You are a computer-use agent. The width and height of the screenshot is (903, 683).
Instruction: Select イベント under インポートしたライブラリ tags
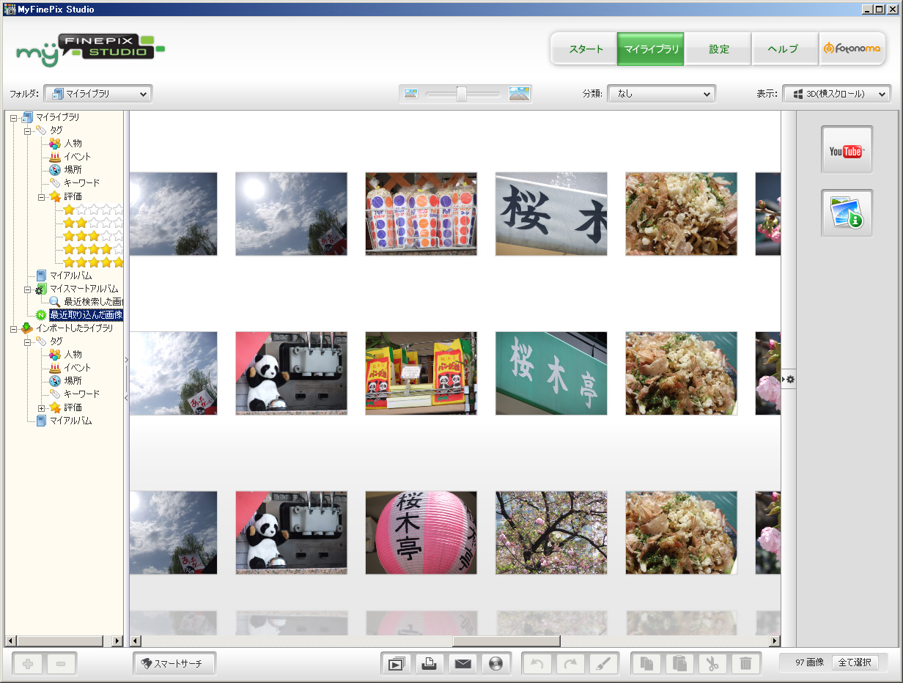tap(77, 367)
